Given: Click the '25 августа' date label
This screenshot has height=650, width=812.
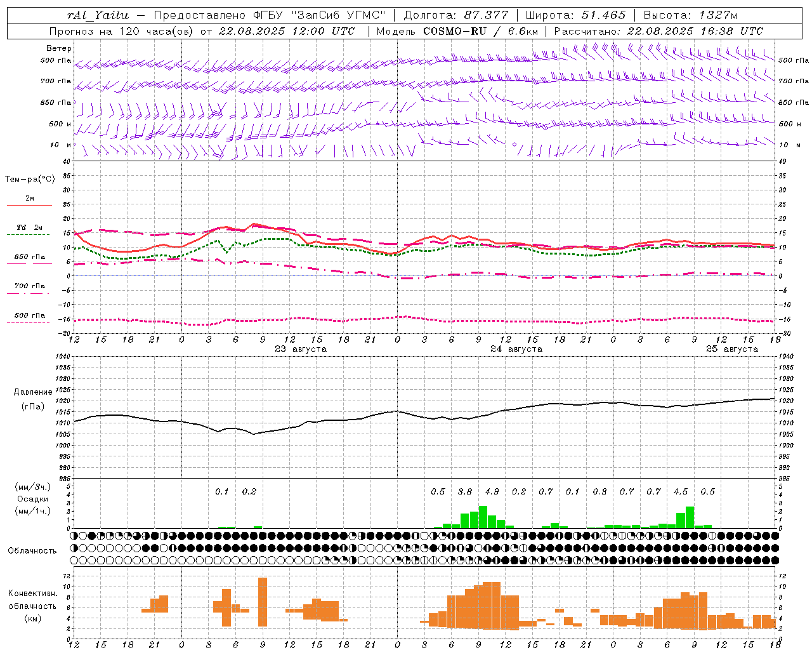Looking at the screenshot, I should 732,348.
